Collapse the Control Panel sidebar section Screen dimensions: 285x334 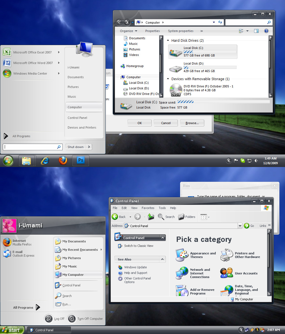coord(163,238)
